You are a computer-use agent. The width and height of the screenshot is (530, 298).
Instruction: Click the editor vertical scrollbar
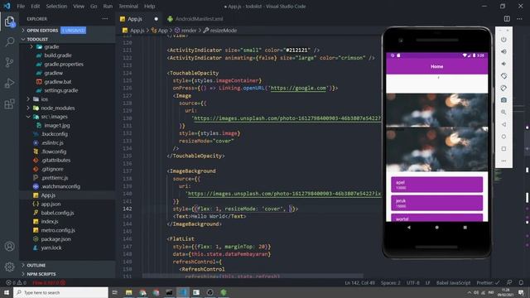527,156
